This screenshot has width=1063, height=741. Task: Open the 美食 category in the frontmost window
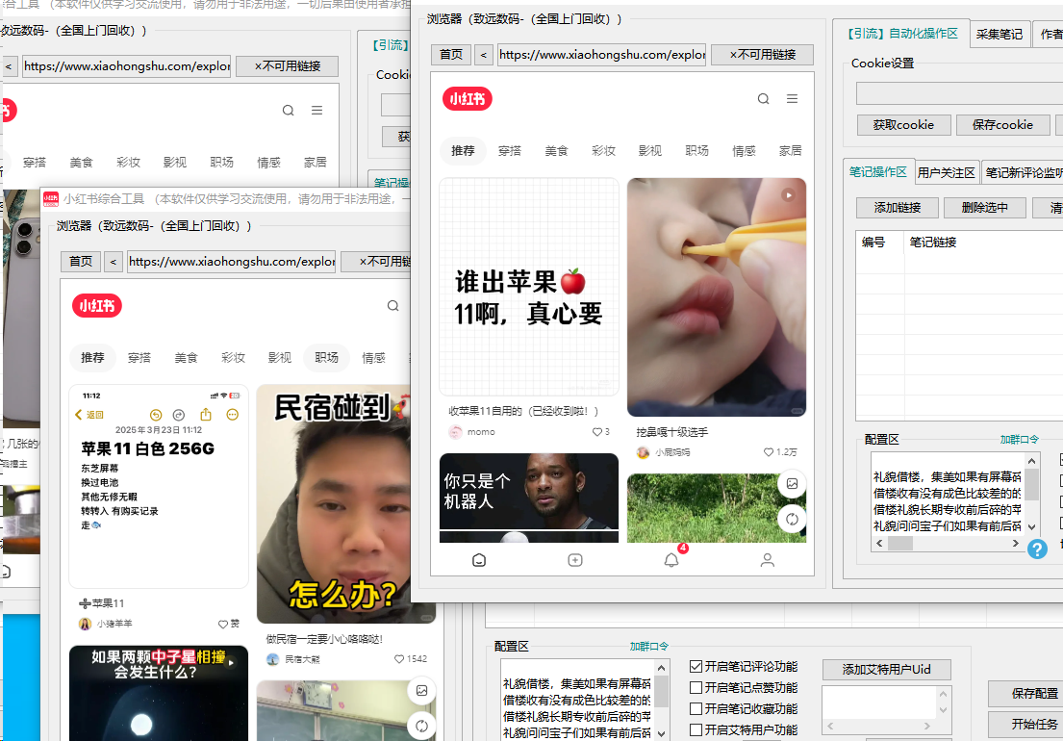pos(557,150)
